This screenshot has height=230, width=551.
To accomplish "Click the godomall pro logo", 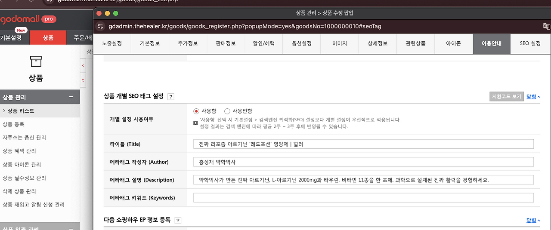I will tap(28, 19).
